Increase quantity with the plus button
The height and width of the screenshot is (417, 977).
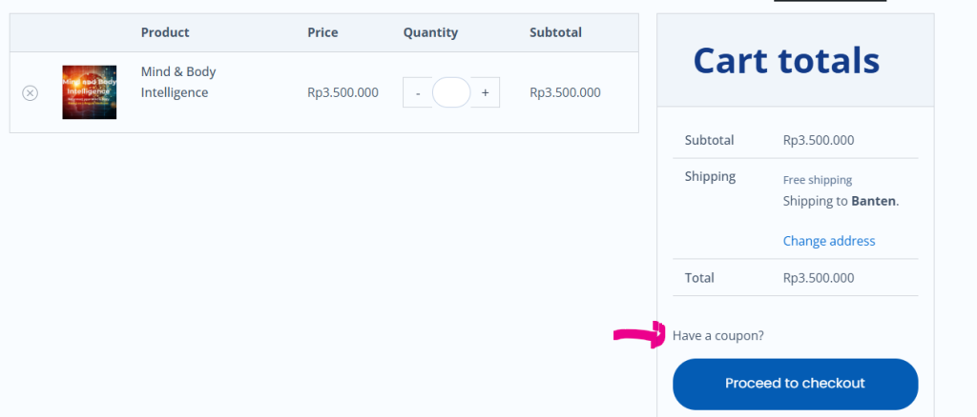click(485, 92)
